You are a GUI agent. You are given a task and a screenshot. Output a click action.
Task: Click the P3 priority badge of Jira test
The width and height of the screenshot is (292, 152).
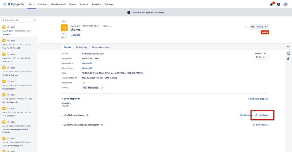pos(64,27)
